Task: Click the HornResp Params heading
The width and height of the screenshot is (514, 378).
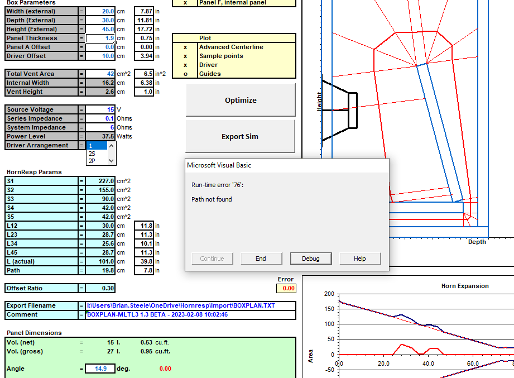Action: point(34,172)
